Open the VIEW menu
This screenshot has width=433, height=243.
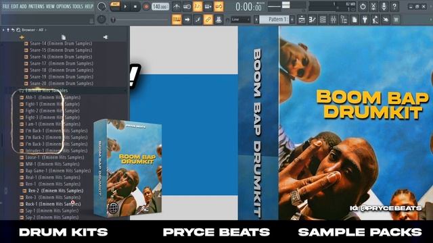50,6
